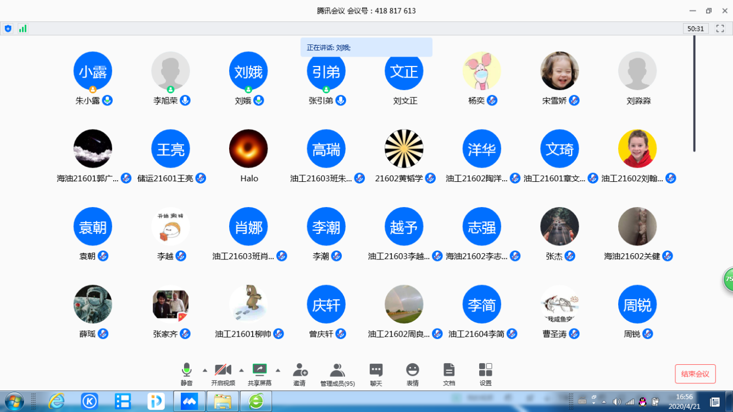Toggle the 静音 microphone mute button
The height and width of the screenshot is (412, 733).
pos(187,374)
